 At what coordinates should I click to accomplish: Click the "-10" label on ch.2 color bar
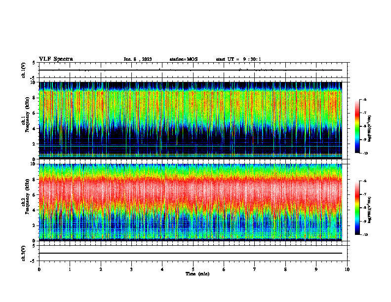(365, 235)
